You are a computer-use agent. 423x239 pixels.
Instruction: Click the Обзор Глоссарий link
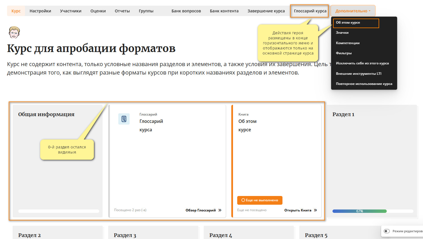[201, 210]
